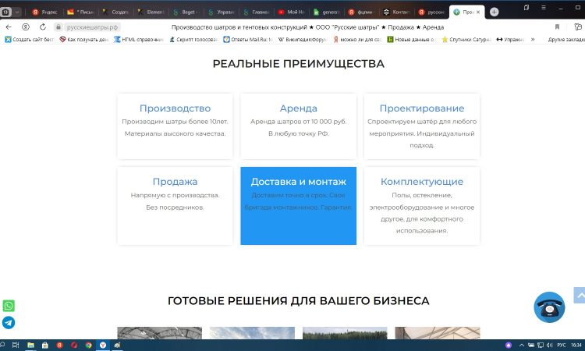The height and width of the screenshot is (351, 585).
Task: Expand the tab group dropdown arrow
Action: (17, 12)
